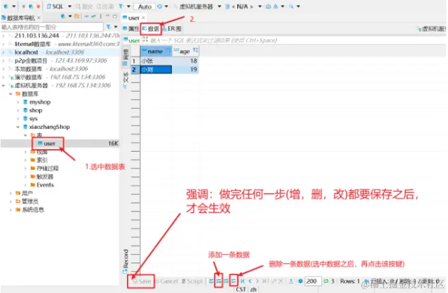Open the dropdown arrow next to SQL
This screenshot has width=448, height=293.
(x=70, y=6)
